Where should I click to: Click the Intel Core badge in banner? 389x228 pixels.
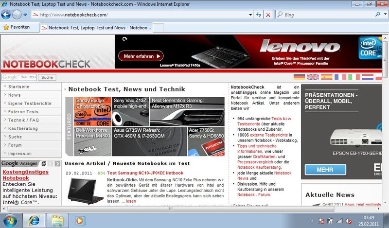[370, 48]
